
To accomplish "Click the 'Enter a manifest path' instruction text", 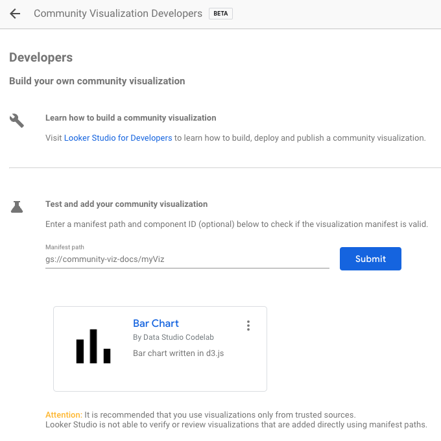I will pyautogui.click(x=237, y=224).
